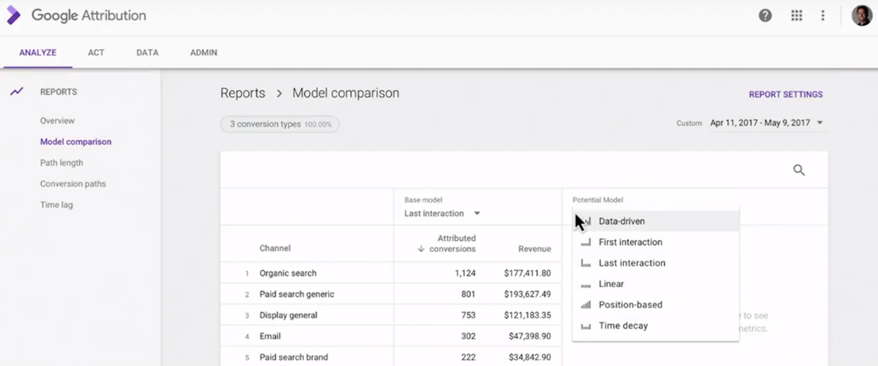The width and height of the screenshot is (878, 366).
Task: Click the sort arrow beside Attributed conversions
Action: coord(421,249)
